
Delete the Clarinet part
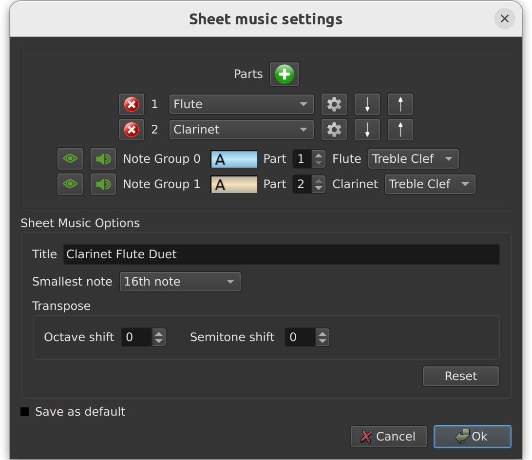131,129
